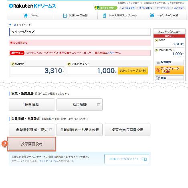Open the レース開催スケジュール tab
Screen dimensions: 188x188
tap(120, 16)
